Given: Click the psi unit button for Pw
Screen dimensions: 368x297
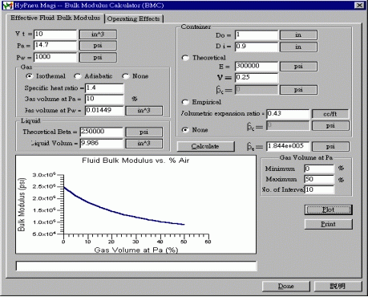Looking at the screenshot, I should [98, 57].
